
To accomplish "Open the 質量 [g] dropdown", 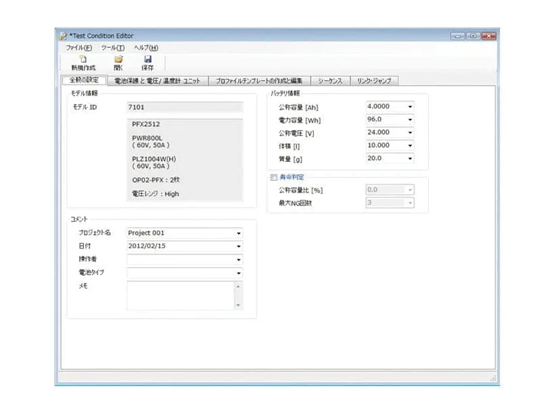I will click(x=408, y=158).
